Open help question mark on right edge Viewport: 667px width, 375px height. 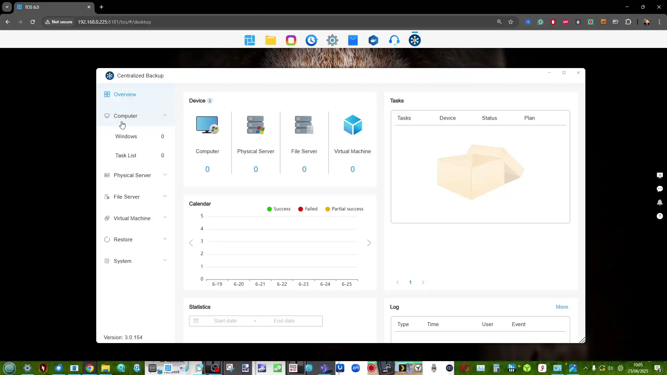[660, 216]
